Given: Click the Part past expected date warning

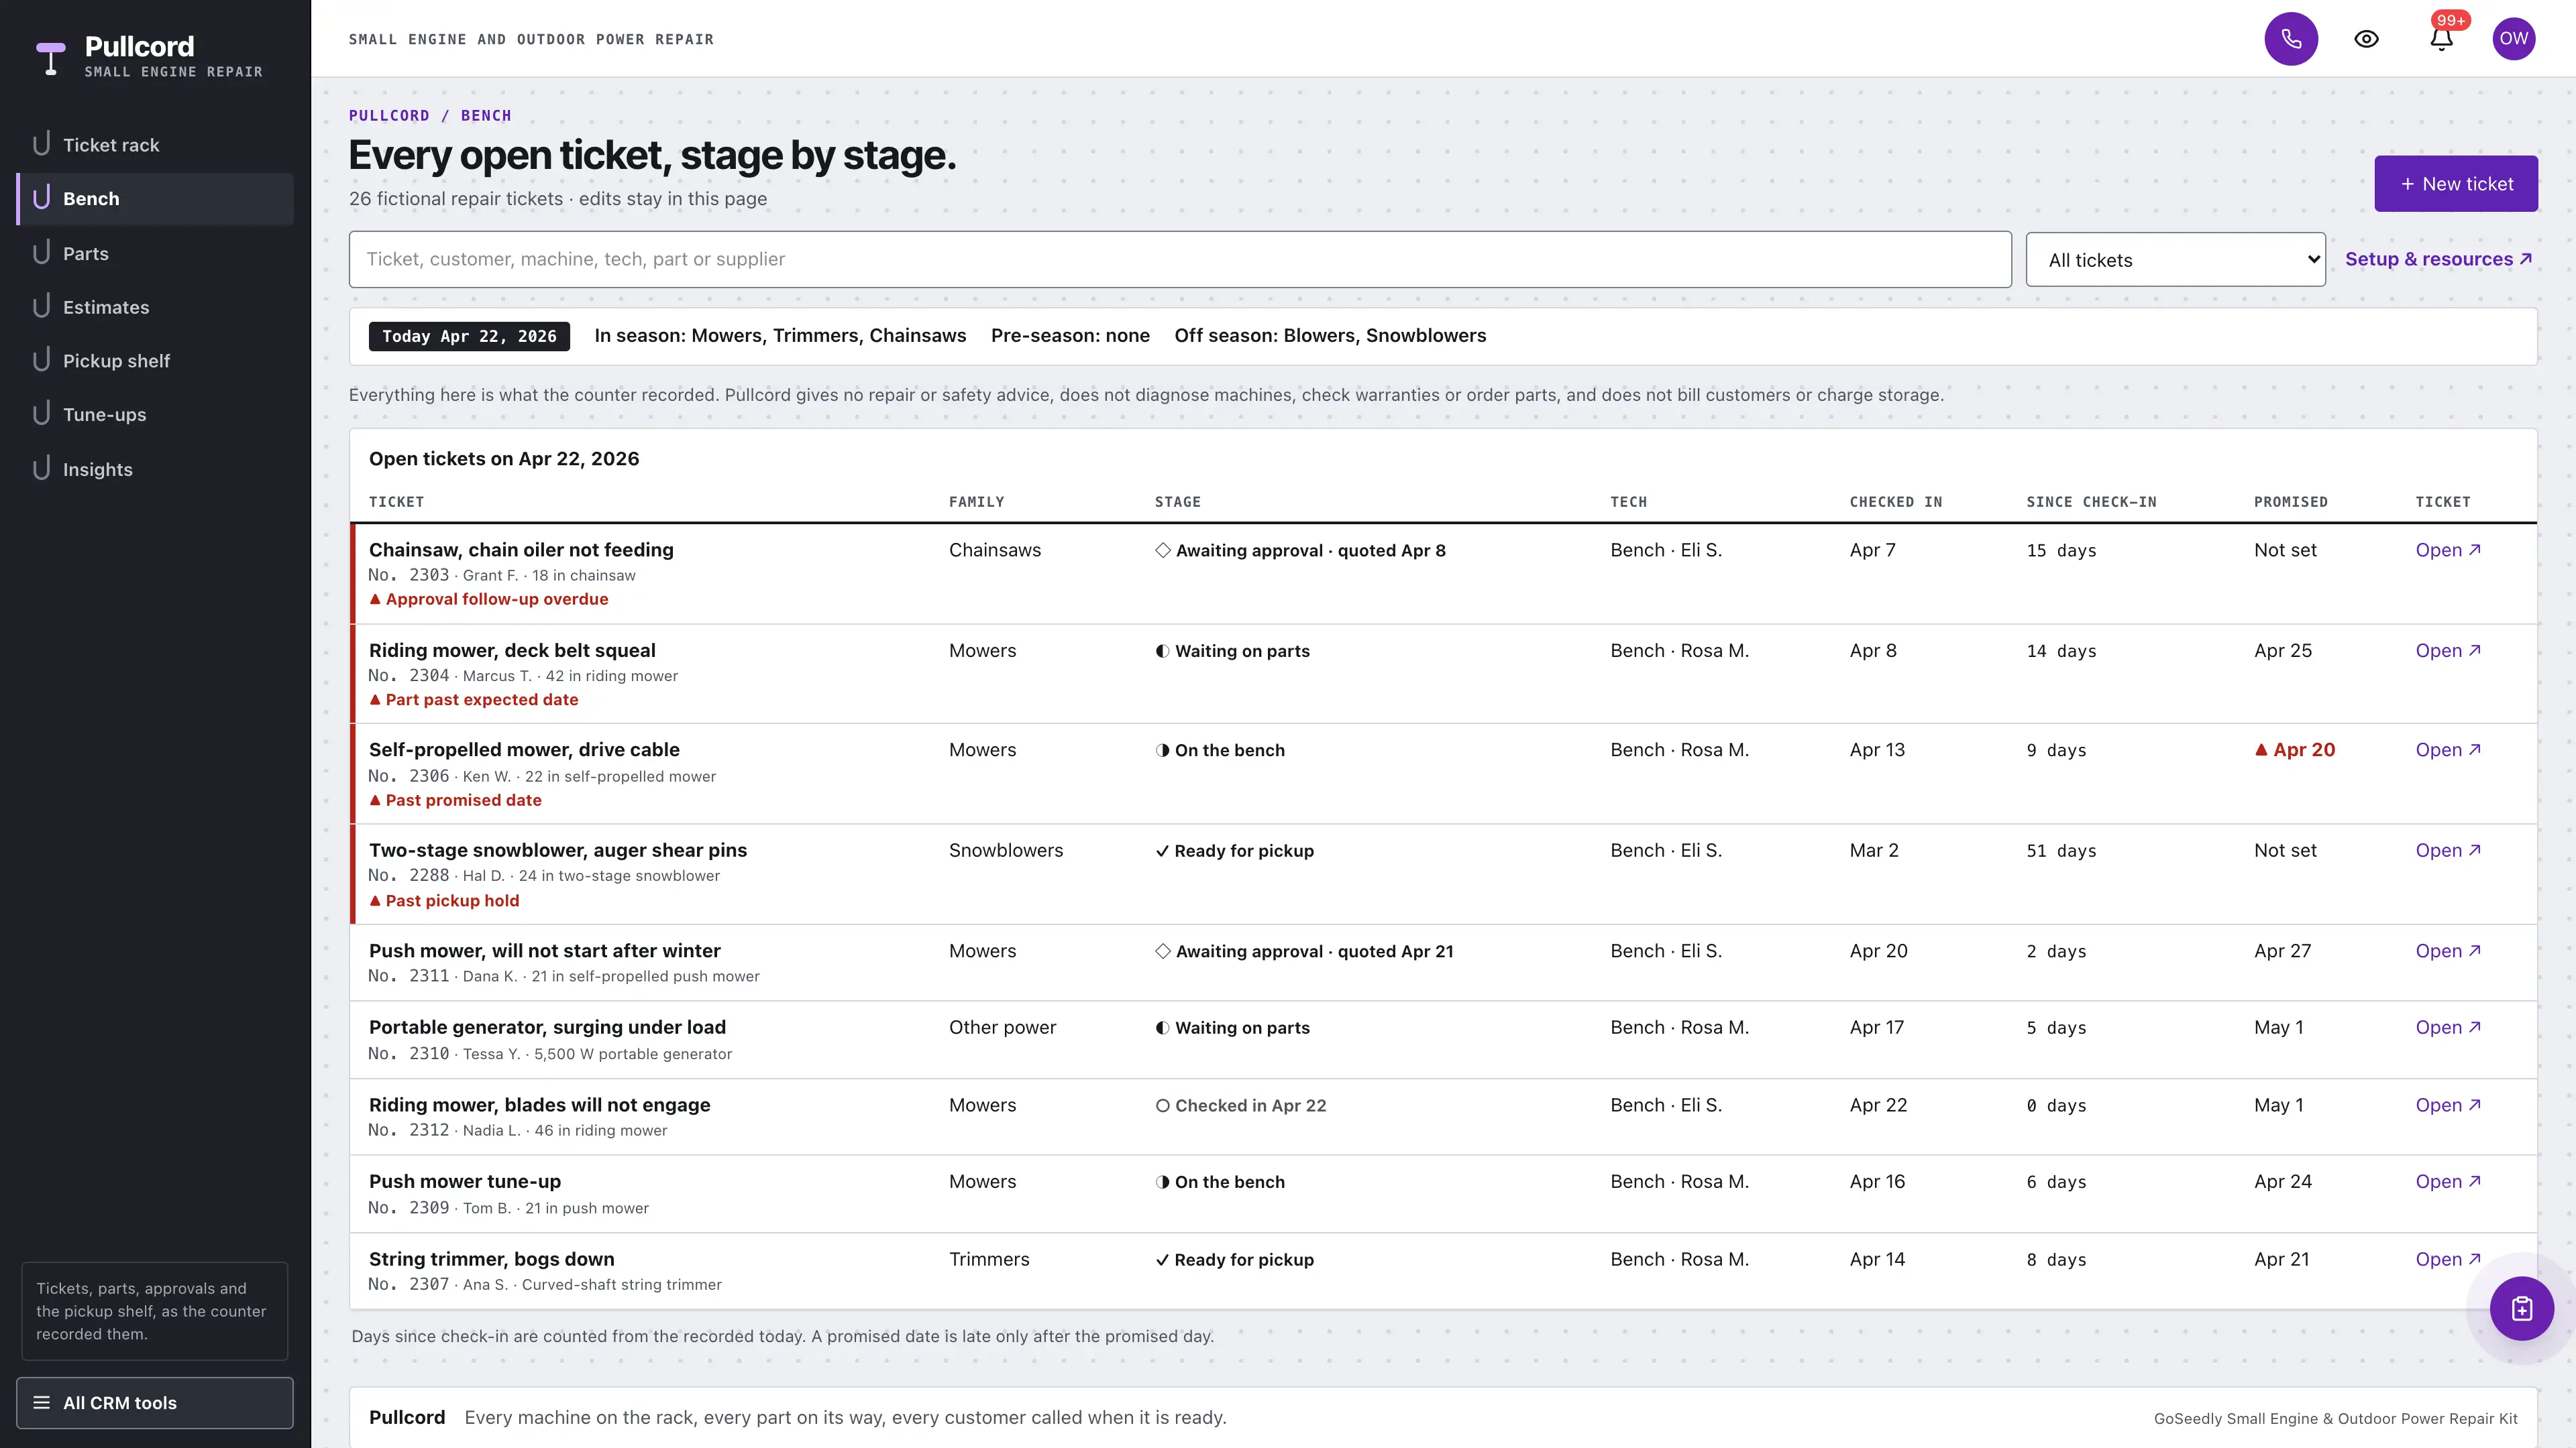Looking at the screenshot, I should [474, 699].
